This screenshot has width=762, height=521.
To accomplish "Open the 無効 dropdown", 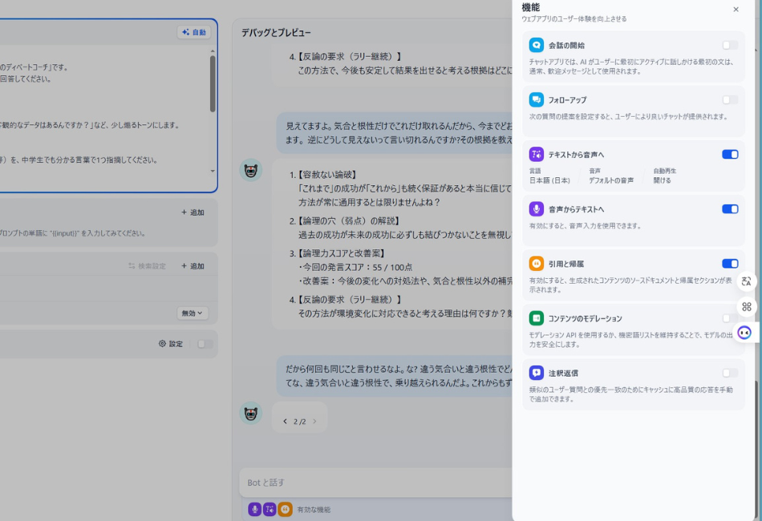I will (193, 313).
